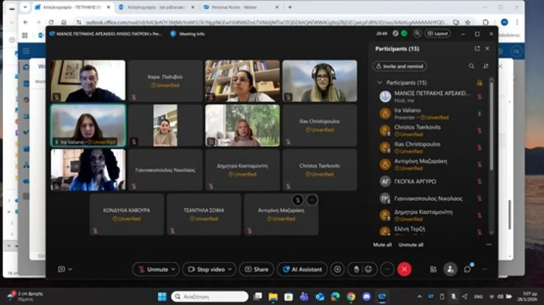This screenshot has height=305, width=544.
Task: Click the sort participants icon
Action: [486, 66]
